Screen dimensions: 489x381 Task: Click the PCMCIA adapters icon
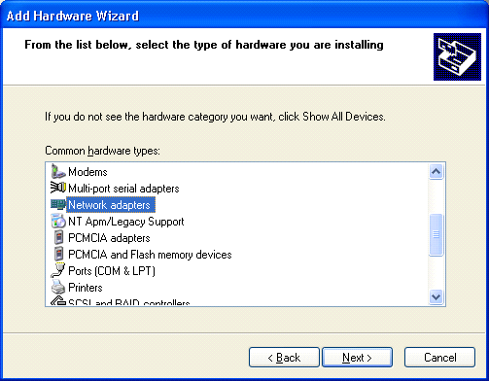point(58,238)
